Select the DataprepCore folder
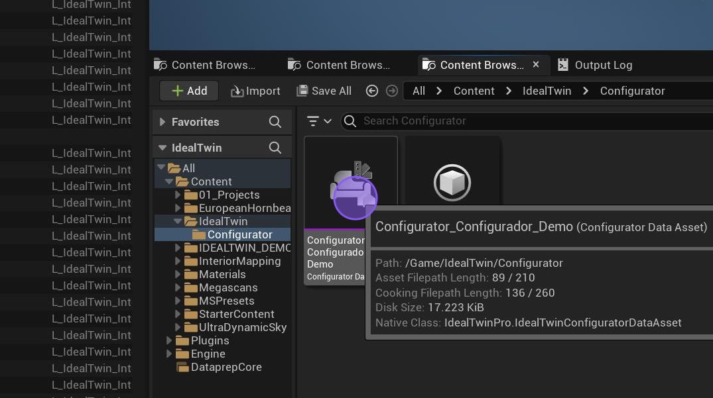The image size is (713, 398). tap(226, 367)
